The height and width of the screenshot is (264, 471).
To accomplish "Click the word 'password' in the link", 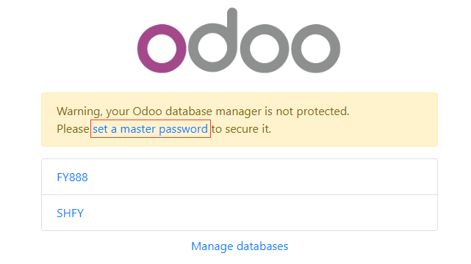I will pyautogui.click(x=183, y=129).
